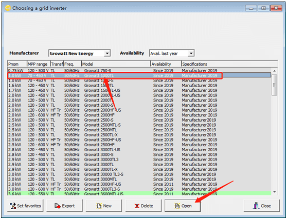
Task: Select the Growatt 3000TL-X row
Action: tap(139, 169)
